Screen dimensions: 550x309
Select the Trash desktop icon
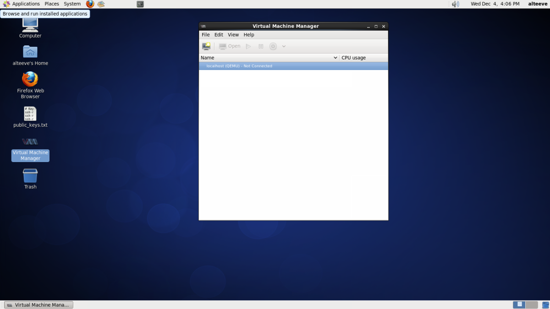(x=30, y=176)
